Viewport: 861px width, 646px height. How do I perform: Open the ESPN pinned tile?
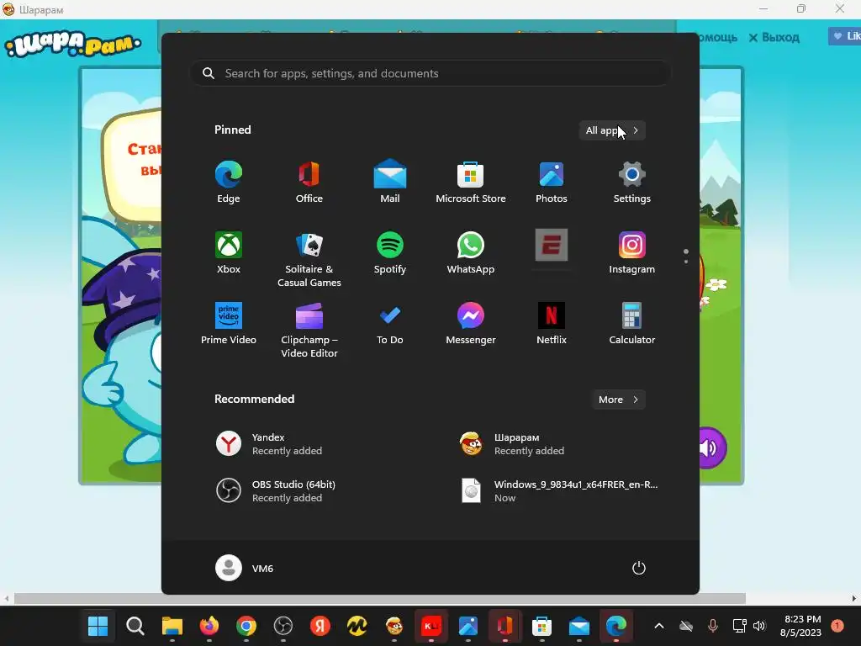pos(552,245)
